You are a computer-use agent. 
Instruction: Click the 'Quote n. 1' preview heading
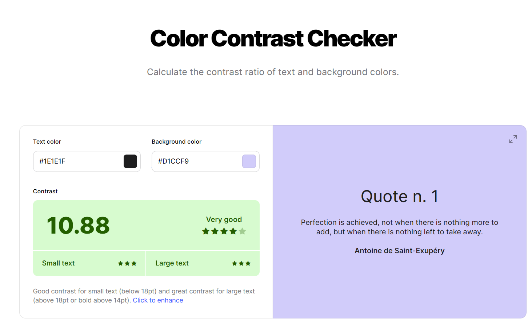click(400, 197)
